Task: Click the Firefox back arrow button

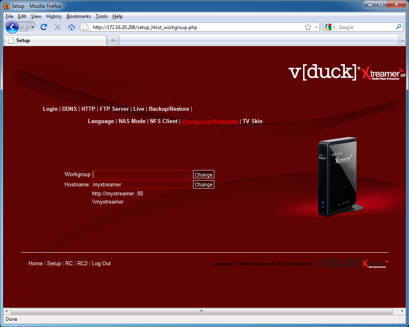Action: coord(12,27)
